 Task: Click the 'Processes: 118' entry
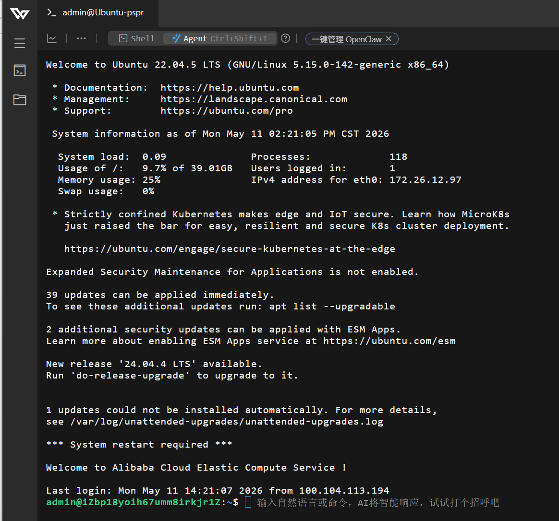click(x=329, y=157)
